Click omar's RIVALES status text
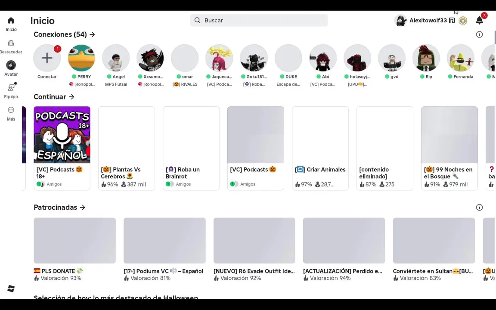Screen dimensions: 496x310 185,84
